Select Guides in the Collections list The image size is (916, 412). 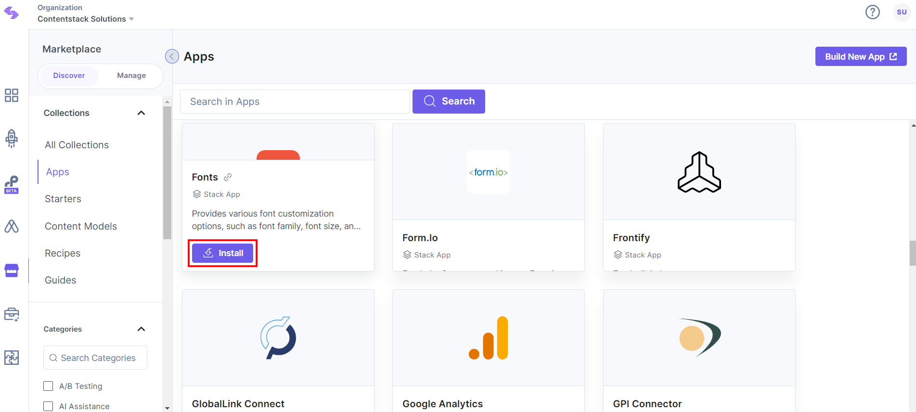[61, 280]
